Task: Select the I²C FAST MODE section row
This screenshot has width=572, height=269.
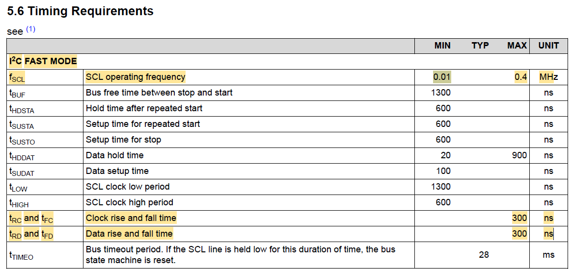Action: pyautogui.click(x=43, y=61)
